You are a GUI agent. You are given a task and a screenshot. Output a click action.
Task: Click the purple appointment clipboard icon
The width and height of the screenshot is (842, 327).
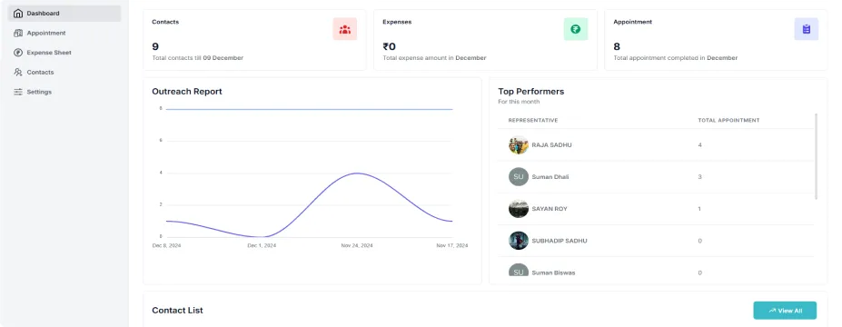pyautogui.click(x=806, y=29)
